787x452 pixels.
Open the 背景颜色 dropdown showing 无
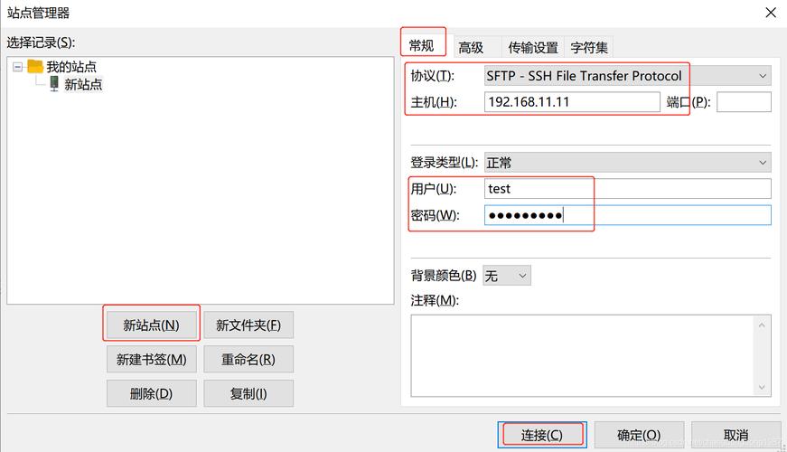click(506, 276)
